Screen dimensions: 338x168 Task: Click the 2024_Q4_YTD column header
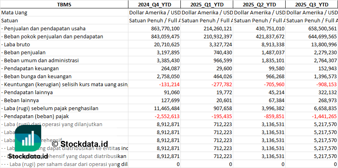[x=154, y=4]
